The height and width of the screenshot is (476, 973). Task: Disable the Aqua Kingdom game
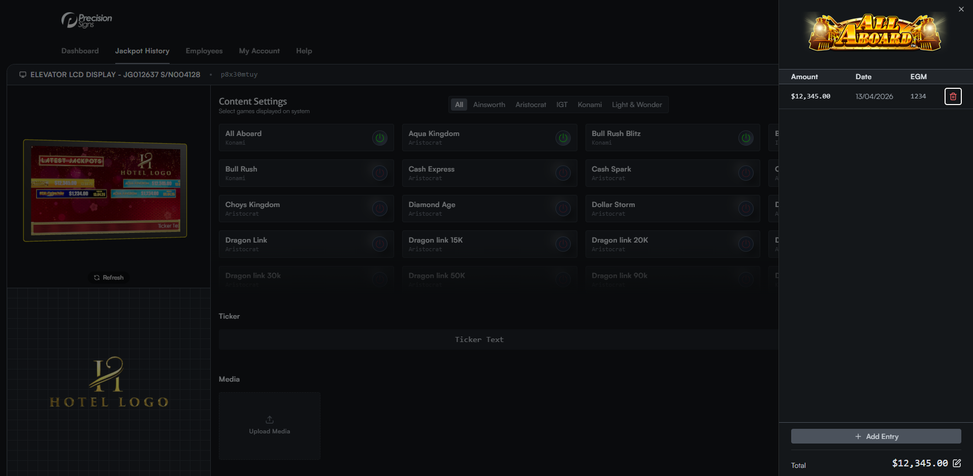(x=563, y=138)
